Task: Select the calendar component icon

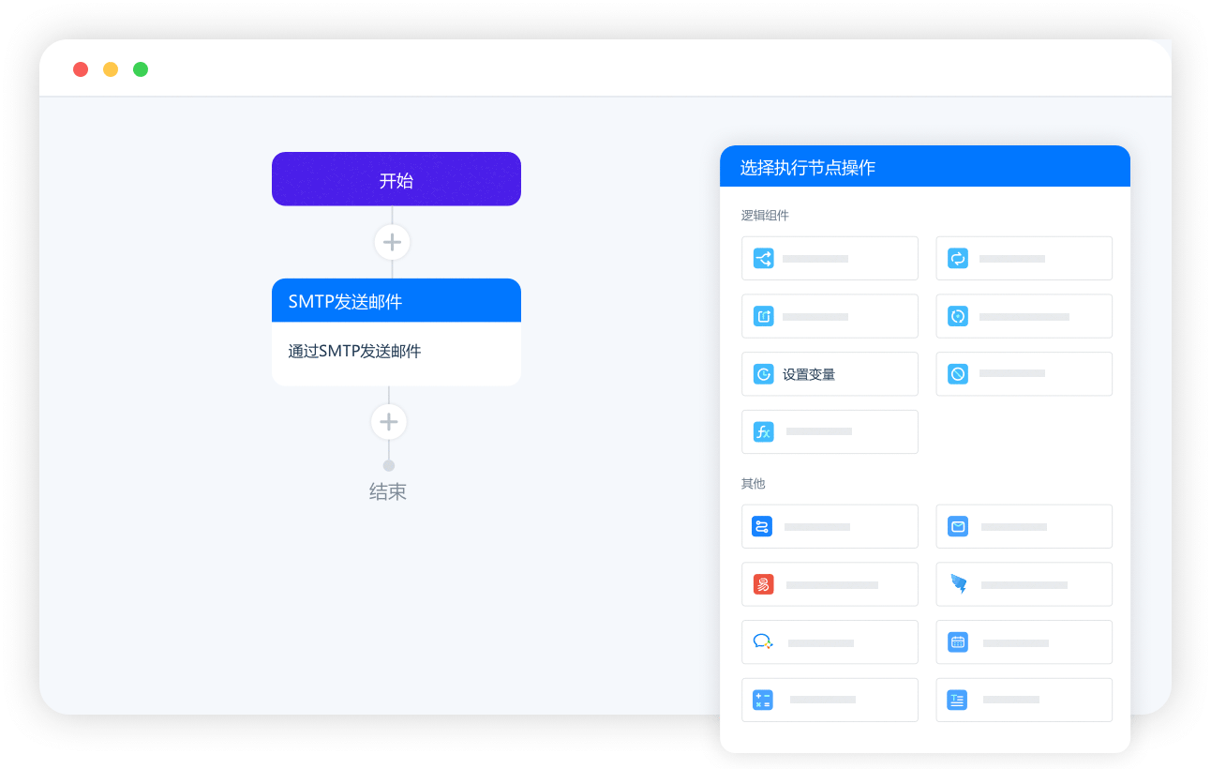Action: click(957, 641)
